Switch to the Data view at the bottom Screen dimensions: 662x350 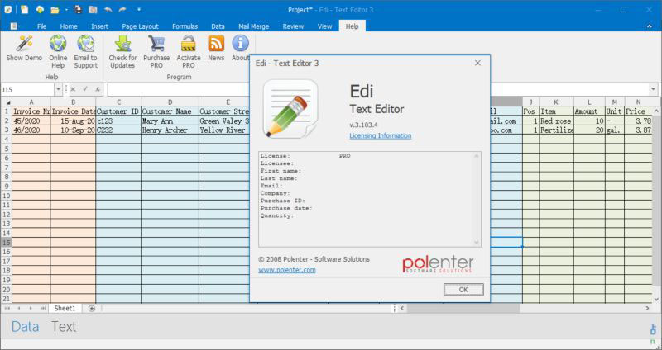(x=25, y=326)
